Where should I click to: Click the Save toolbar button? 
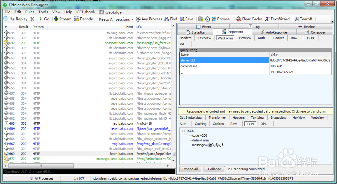(187, 19)
